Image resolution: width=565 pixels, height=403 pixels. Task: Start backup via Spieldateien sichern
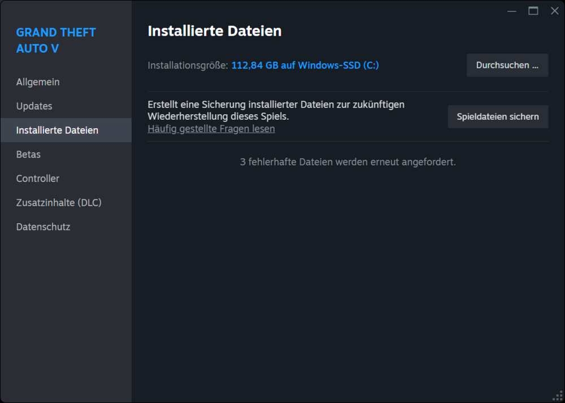click(498, 116)
